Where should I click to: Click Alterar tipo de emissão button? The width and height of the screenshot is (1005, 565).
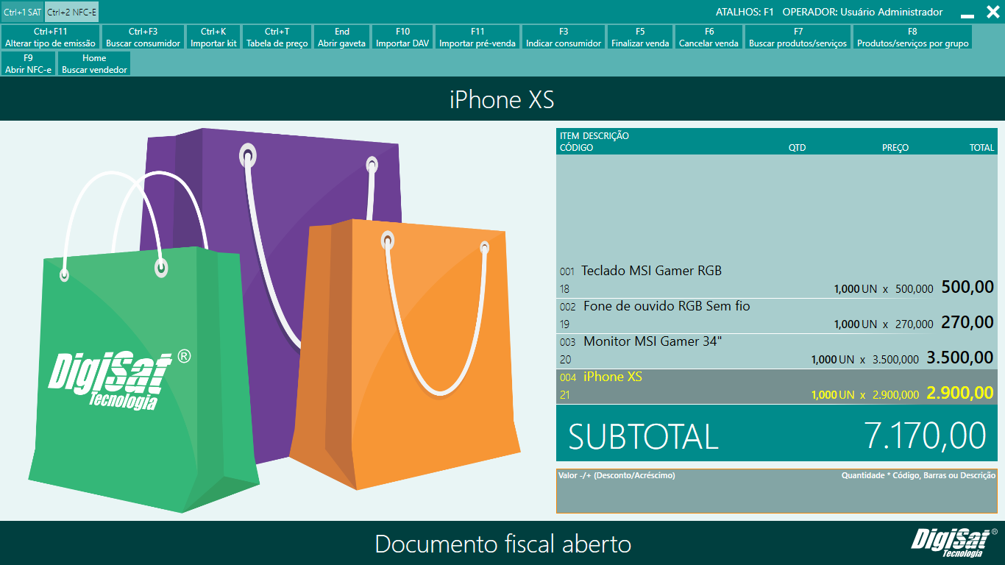click(x=51, y=38)
